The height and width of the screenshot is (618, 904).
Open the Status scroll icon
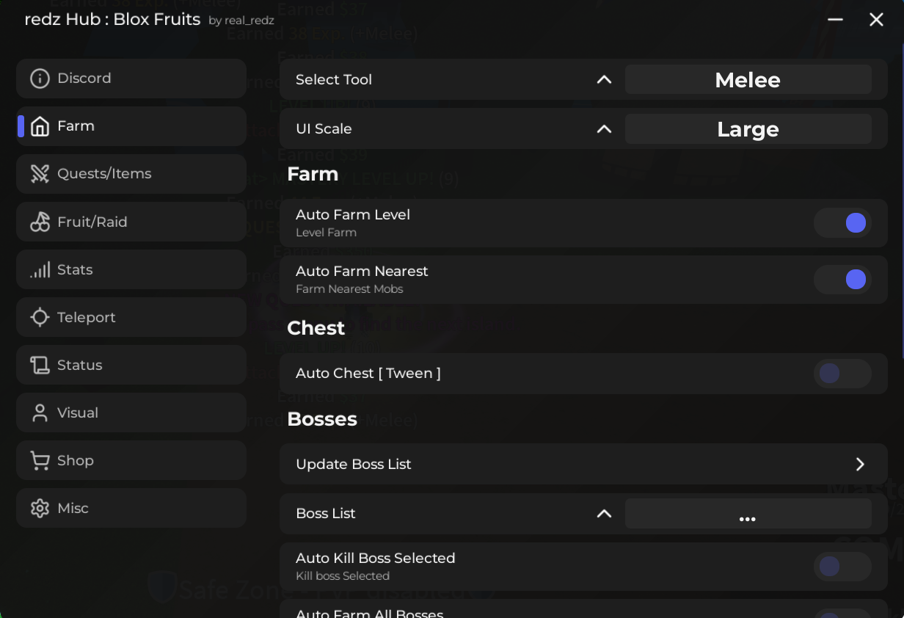click(x=40, y=365)
